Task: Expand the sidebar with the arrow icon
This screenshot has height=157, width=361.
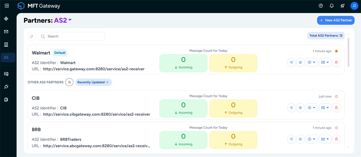Action: pos(7,6)
